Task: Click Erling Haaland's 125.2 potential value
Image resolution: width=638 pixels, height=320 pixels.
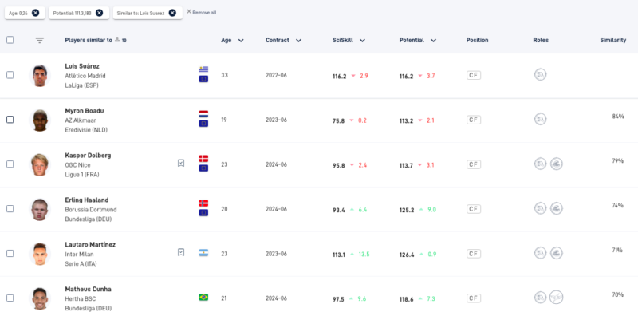Action: tap(407, 210)
